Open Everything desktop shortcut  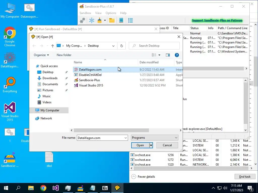pos(10,85)
